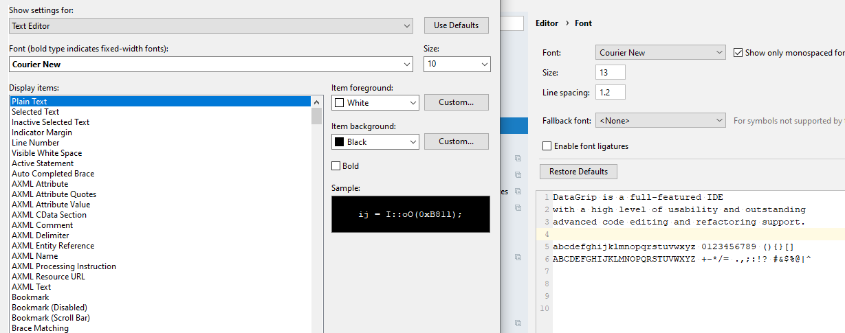
Task: Open the 'Show settings for' Text Editor dropdown
Action: coord(212,25)
